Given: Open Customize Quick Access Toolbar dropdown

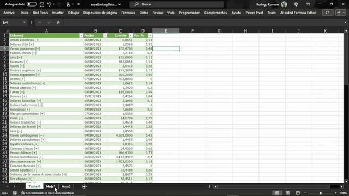Looking at the screenshot, I should point(79,4).
